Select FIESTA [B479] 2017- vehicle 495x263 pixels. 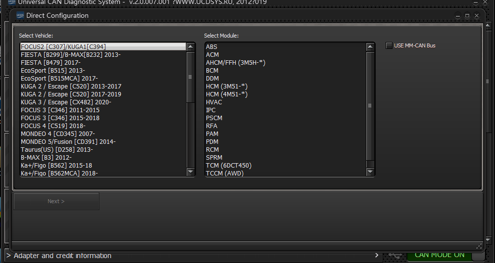103,62
